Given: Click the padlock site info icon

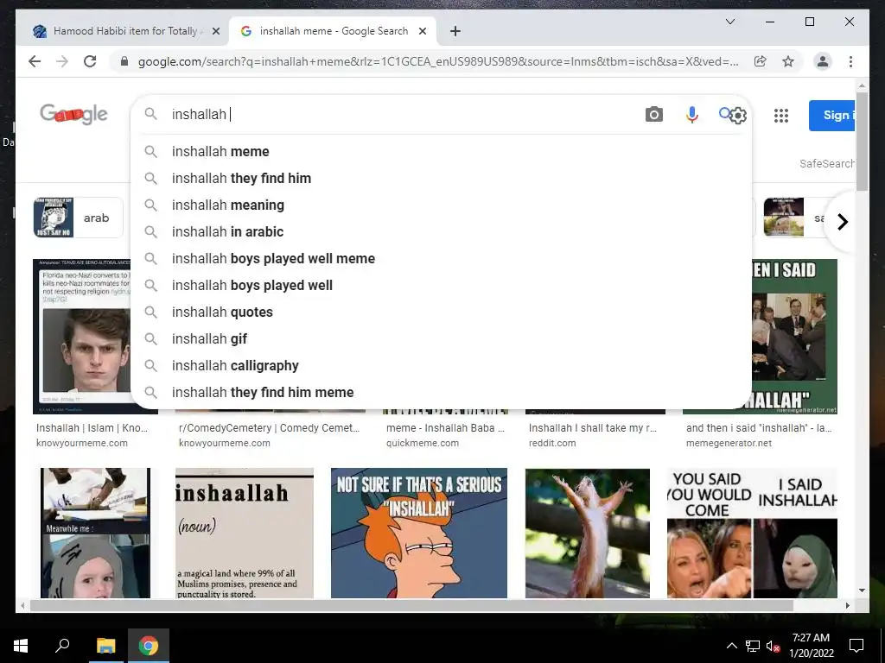Looking at the screenshot, I should point(124,61).
